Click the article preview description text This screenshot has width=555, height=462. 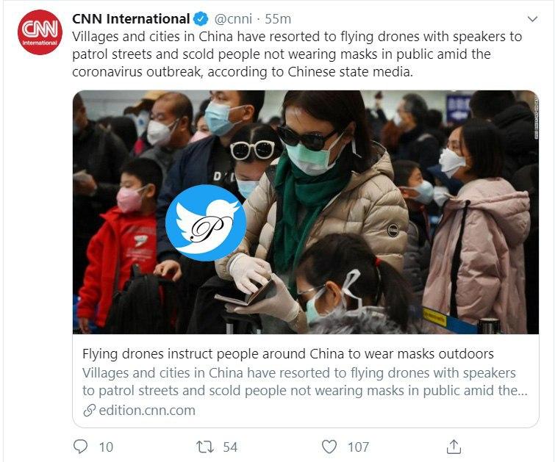click(x=305, y=382)
